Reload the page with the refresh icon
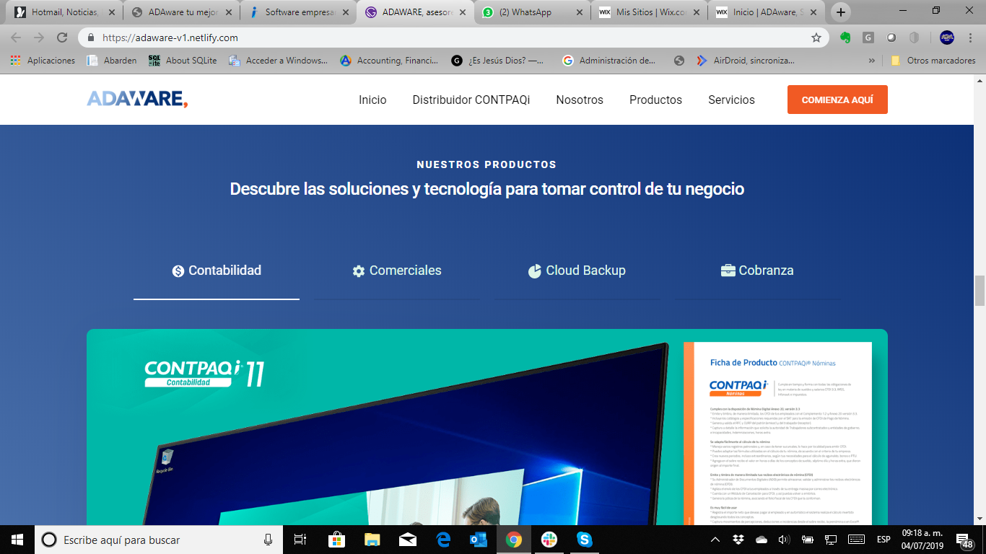This screenshot has width=986, height=554. 62,38
